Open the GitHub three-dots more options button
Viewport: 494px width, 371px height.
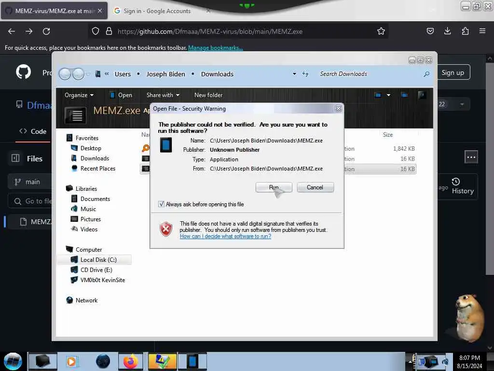(471, 157)
